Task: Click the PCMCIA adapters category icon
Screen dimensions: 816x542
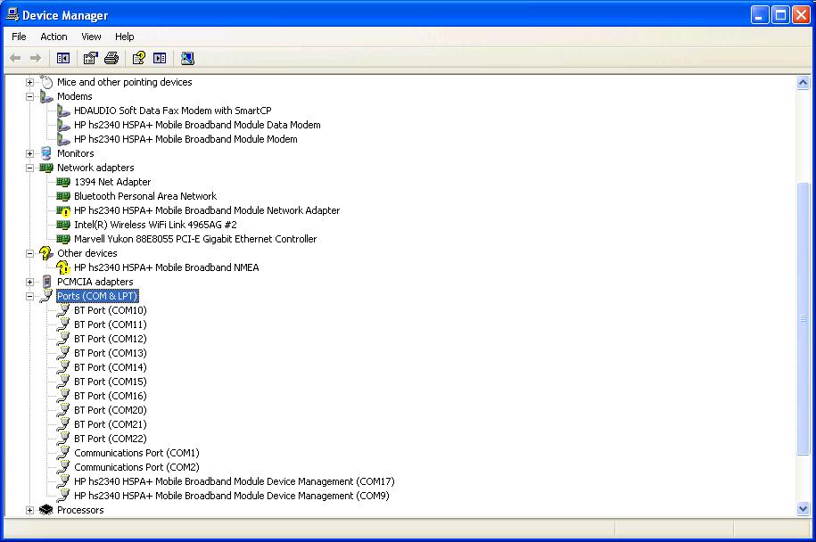Action: tap(47, 282)
